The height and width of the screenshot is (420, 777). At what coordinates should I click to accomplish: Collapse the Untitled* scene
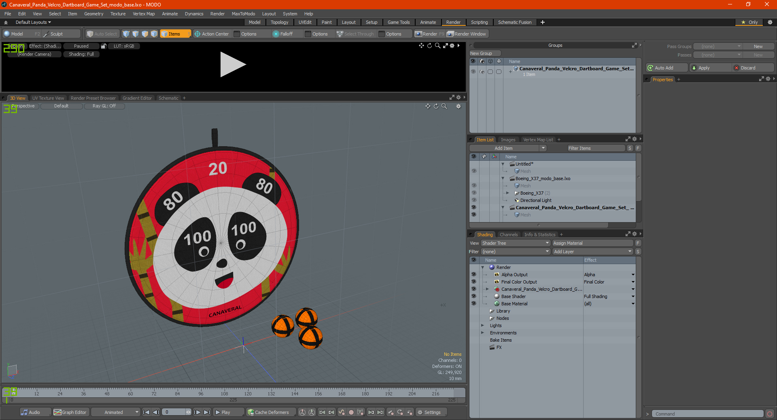tap(503, 164)
